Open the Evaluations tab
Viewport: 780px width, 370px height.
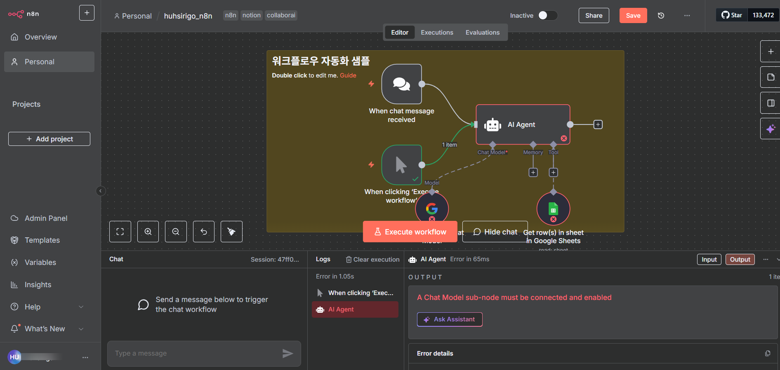point(483,33)
